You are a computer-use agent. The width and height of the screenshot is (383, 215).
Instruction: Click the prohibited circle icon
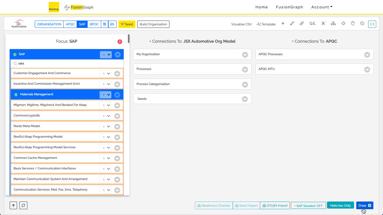point(362,24)
